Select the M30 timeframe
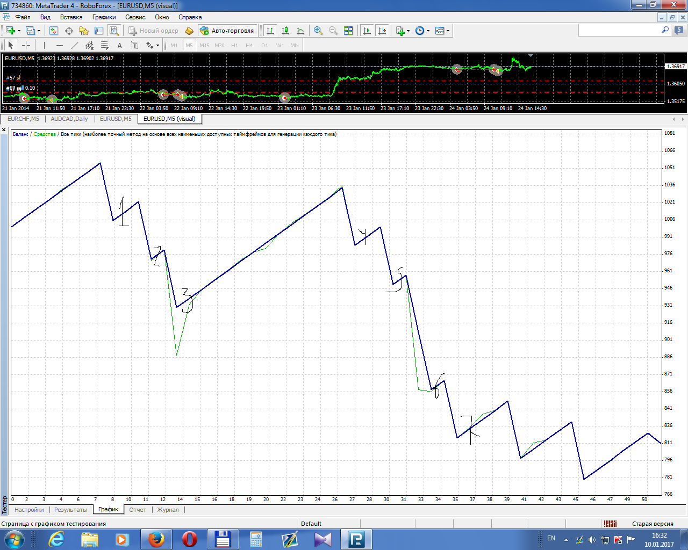This screenshot has height=550, width=688. [219, 45]
